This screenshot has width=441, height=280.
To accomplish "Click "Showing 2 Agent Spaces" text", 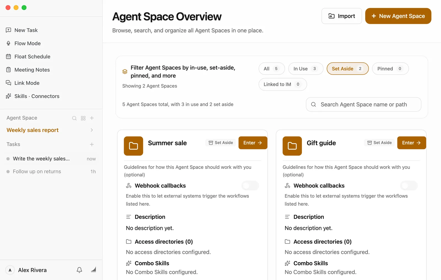I will tap(150, 86).
